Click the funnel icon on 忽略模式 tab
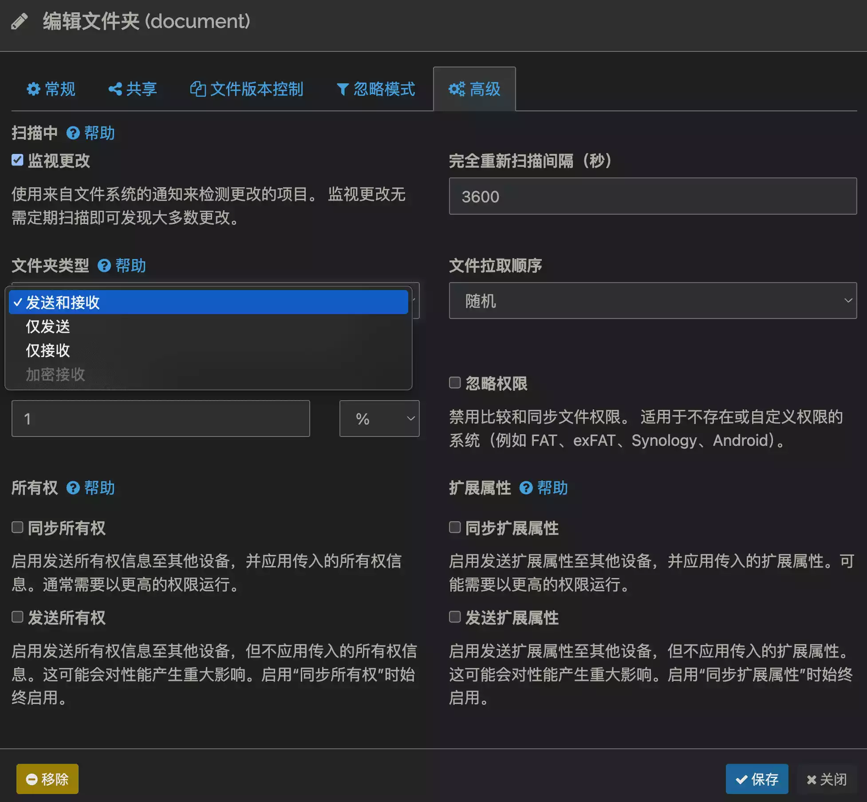This screenshot has width=867, height=802. click(x=342, y=90)
